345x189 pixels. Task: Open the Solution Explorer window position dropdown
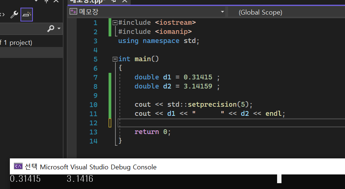pos(37,1)
